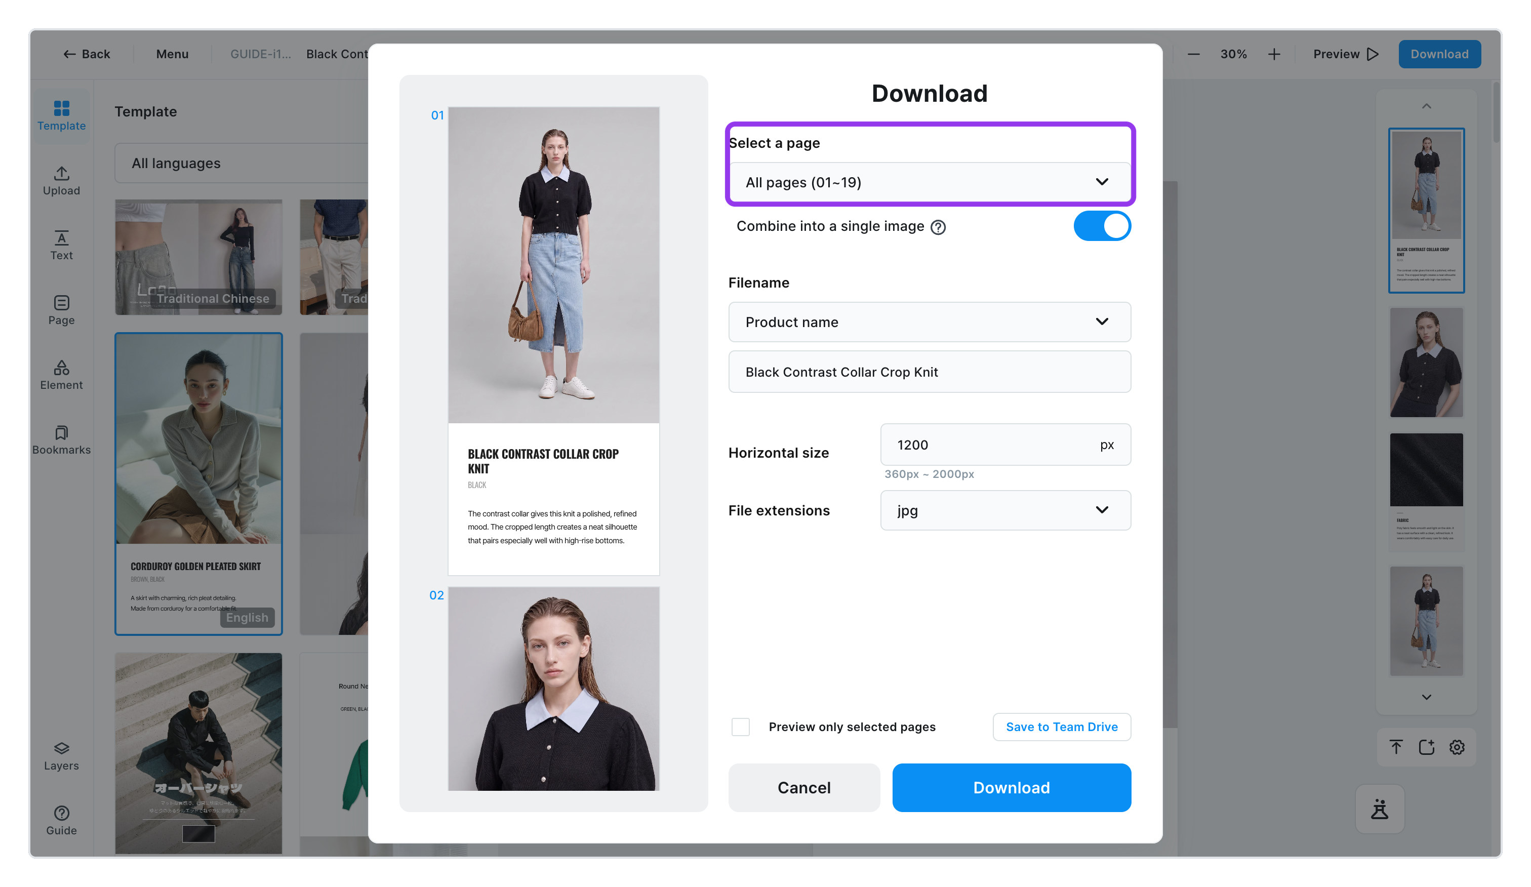Open the Upload sidebar panel
This screenshot has width=1531, height=887.
(61, 180)
